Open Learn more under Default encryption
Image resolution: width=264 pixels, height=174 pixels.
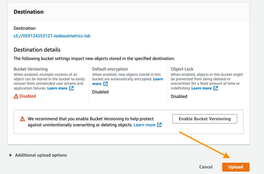127,82
